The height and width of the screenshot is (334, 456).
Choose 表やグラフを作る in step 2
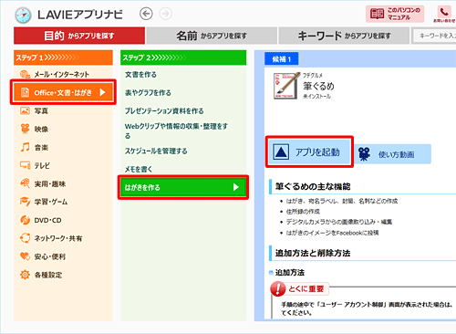[148, 92]
